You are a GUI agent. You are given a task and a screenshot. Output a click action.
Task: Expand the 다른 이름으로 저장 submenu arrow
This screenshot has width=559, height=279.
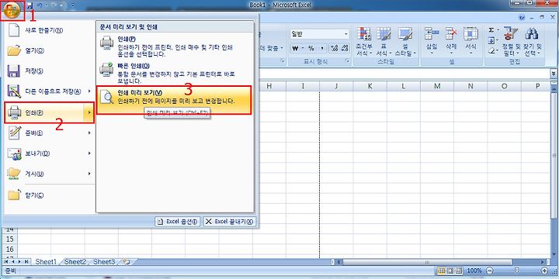(89, 91)
